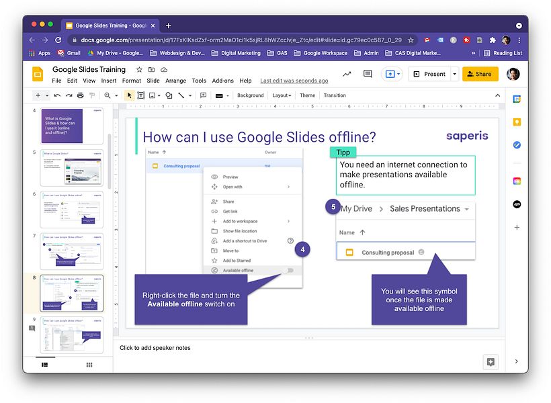Select slide 6 thumbnail in filmstrip
Viewport: 551px width, 403px height.
coord(72,210)
